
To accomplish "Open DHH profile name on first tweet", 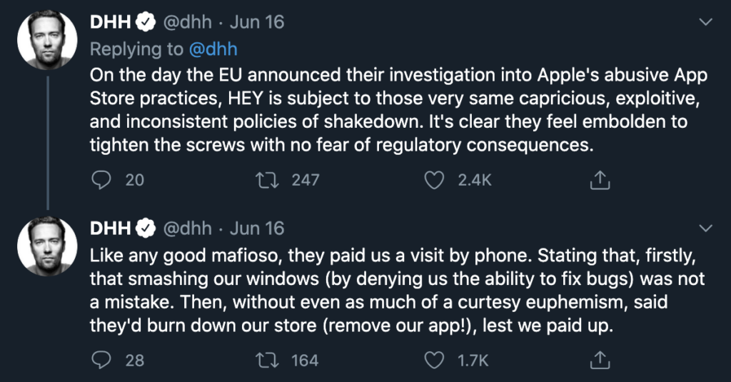I will pos(111,22).
